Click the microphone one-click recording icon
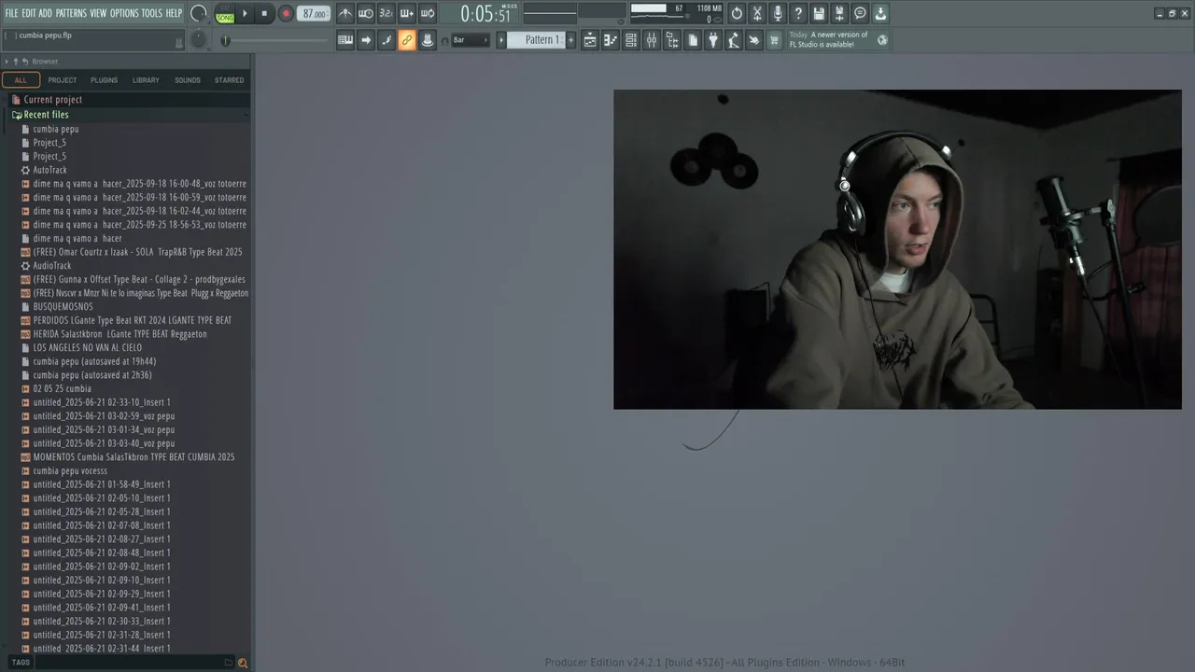Viewport: 1195px width, 672px height. tap(778, 14)
